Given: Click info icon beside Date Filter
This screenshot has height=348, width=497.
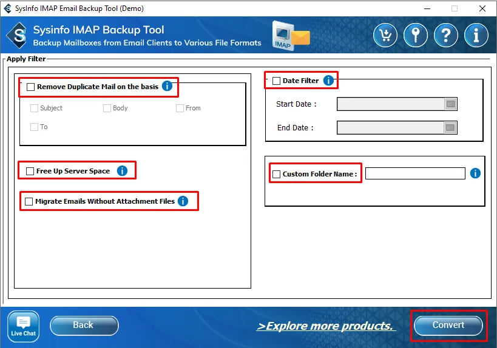Looking at the screenshot, I should pos(328,81).
